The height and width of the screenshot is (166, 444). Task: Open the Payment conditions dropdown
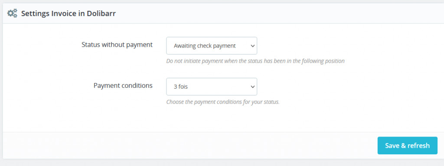click(212, 86)
